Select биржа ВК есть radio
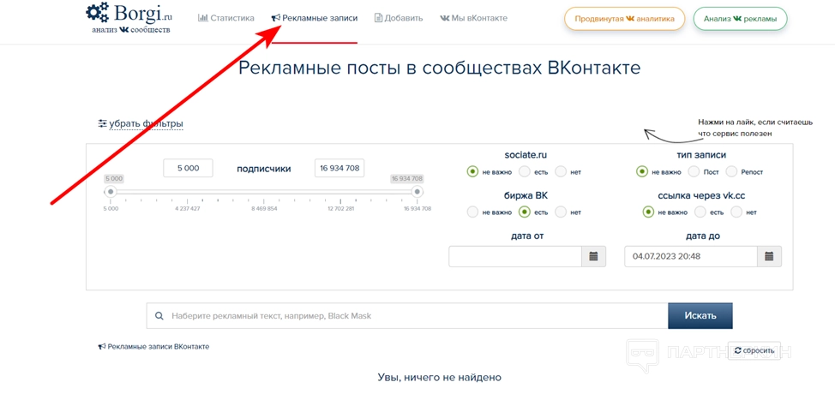The image size is (835, 418). [x=525, y=212]
